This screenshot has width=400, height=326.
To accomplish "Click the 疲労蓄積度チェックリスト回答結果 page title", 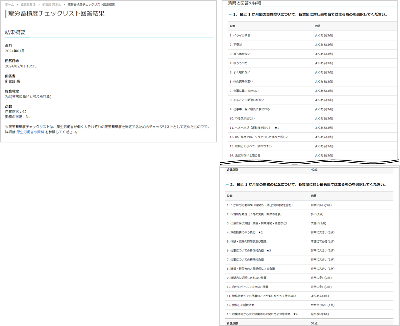I will [x=56, y=13].
